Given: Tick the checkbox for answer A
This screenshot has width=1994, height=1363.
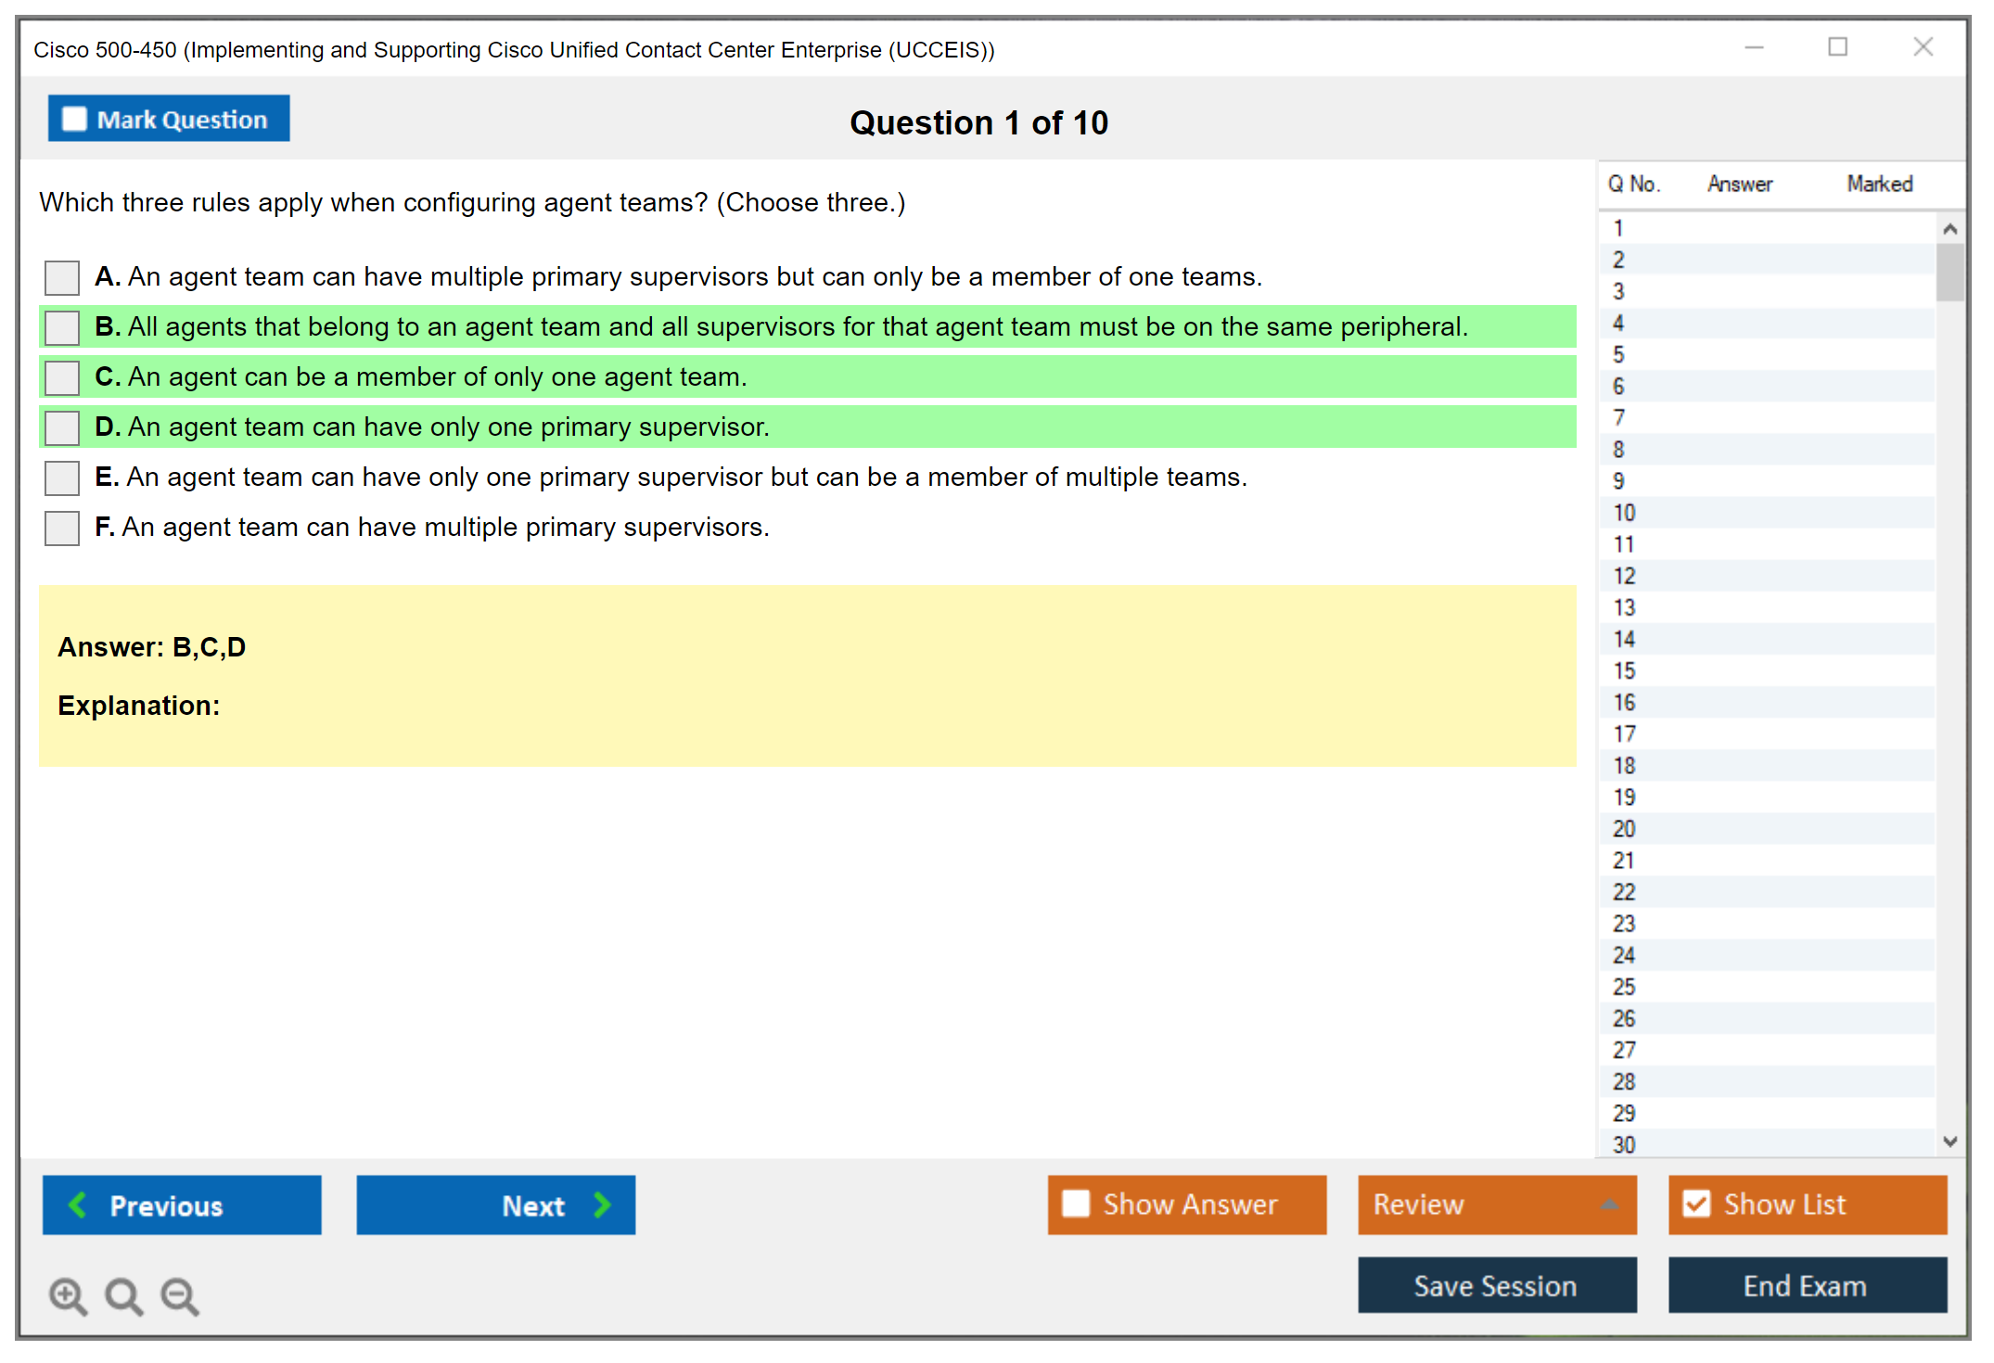Looking at the screenshot, I should (x=62, y=277).
